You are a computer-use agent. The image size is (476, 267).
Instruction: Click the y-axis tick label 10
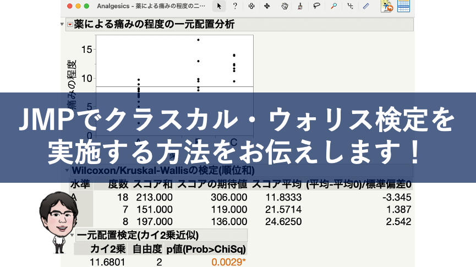pos(86,78)
